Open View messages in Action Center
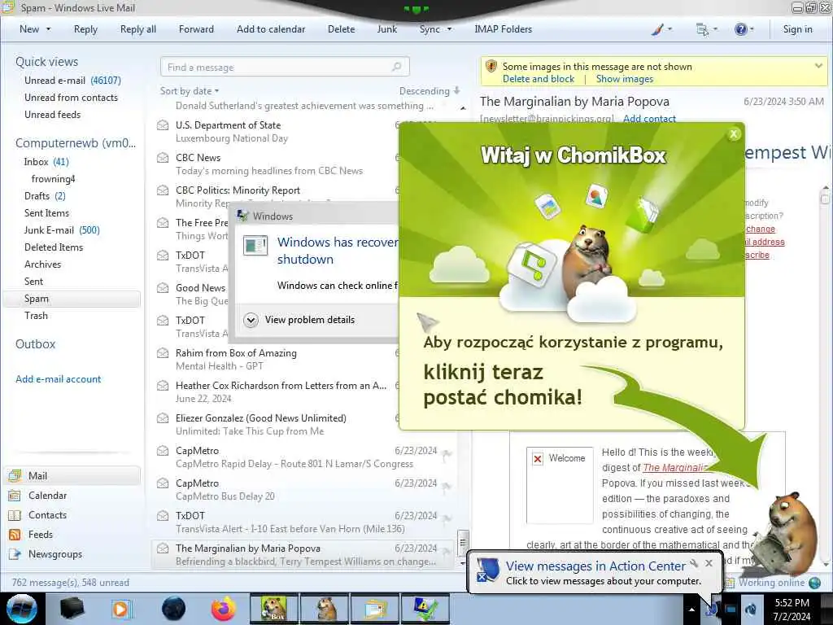 pos(595,566)
